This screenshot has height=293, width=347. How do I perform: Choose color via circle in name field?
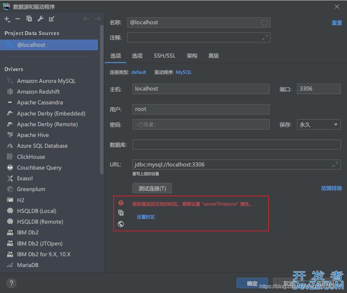264,23
